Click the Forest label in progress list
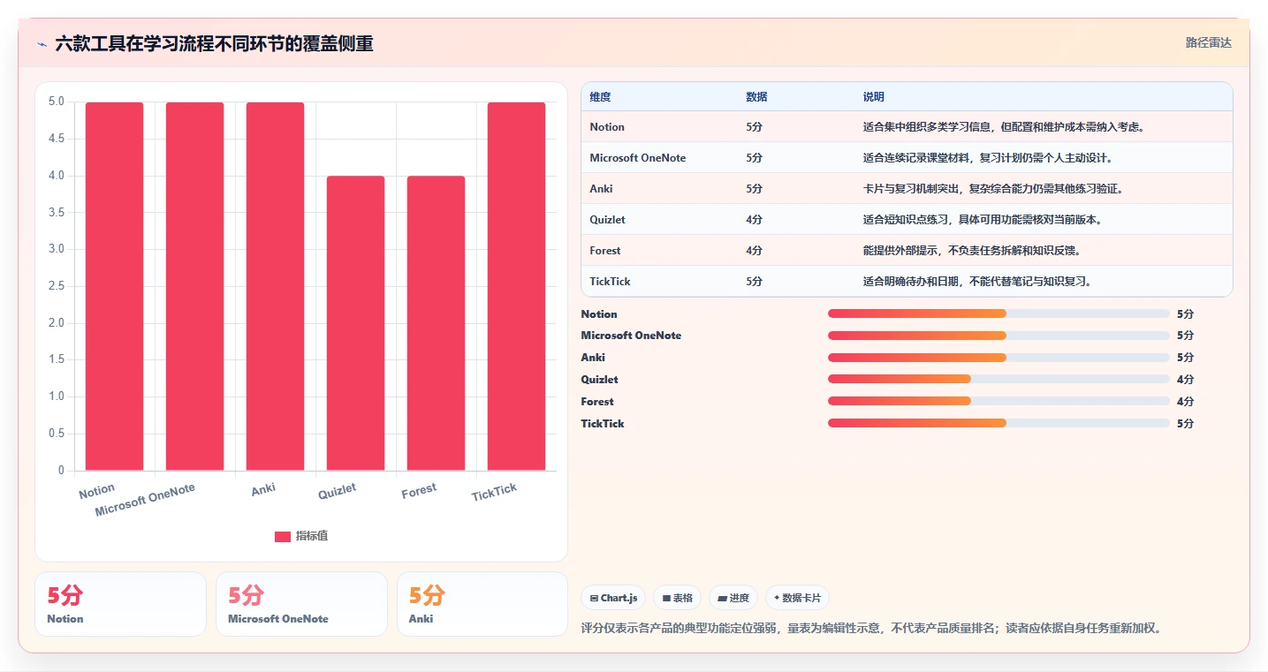The height and width of the screenshot is (672, 1268). pyautogui.click(x=597, y=402)
